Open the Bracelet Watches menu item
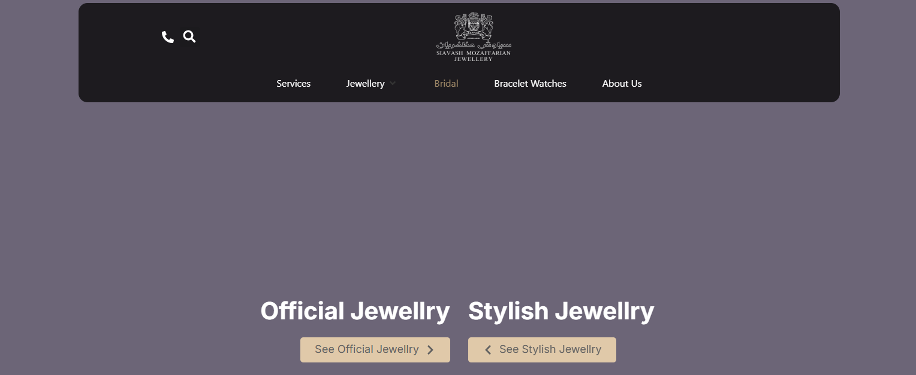 530,84
